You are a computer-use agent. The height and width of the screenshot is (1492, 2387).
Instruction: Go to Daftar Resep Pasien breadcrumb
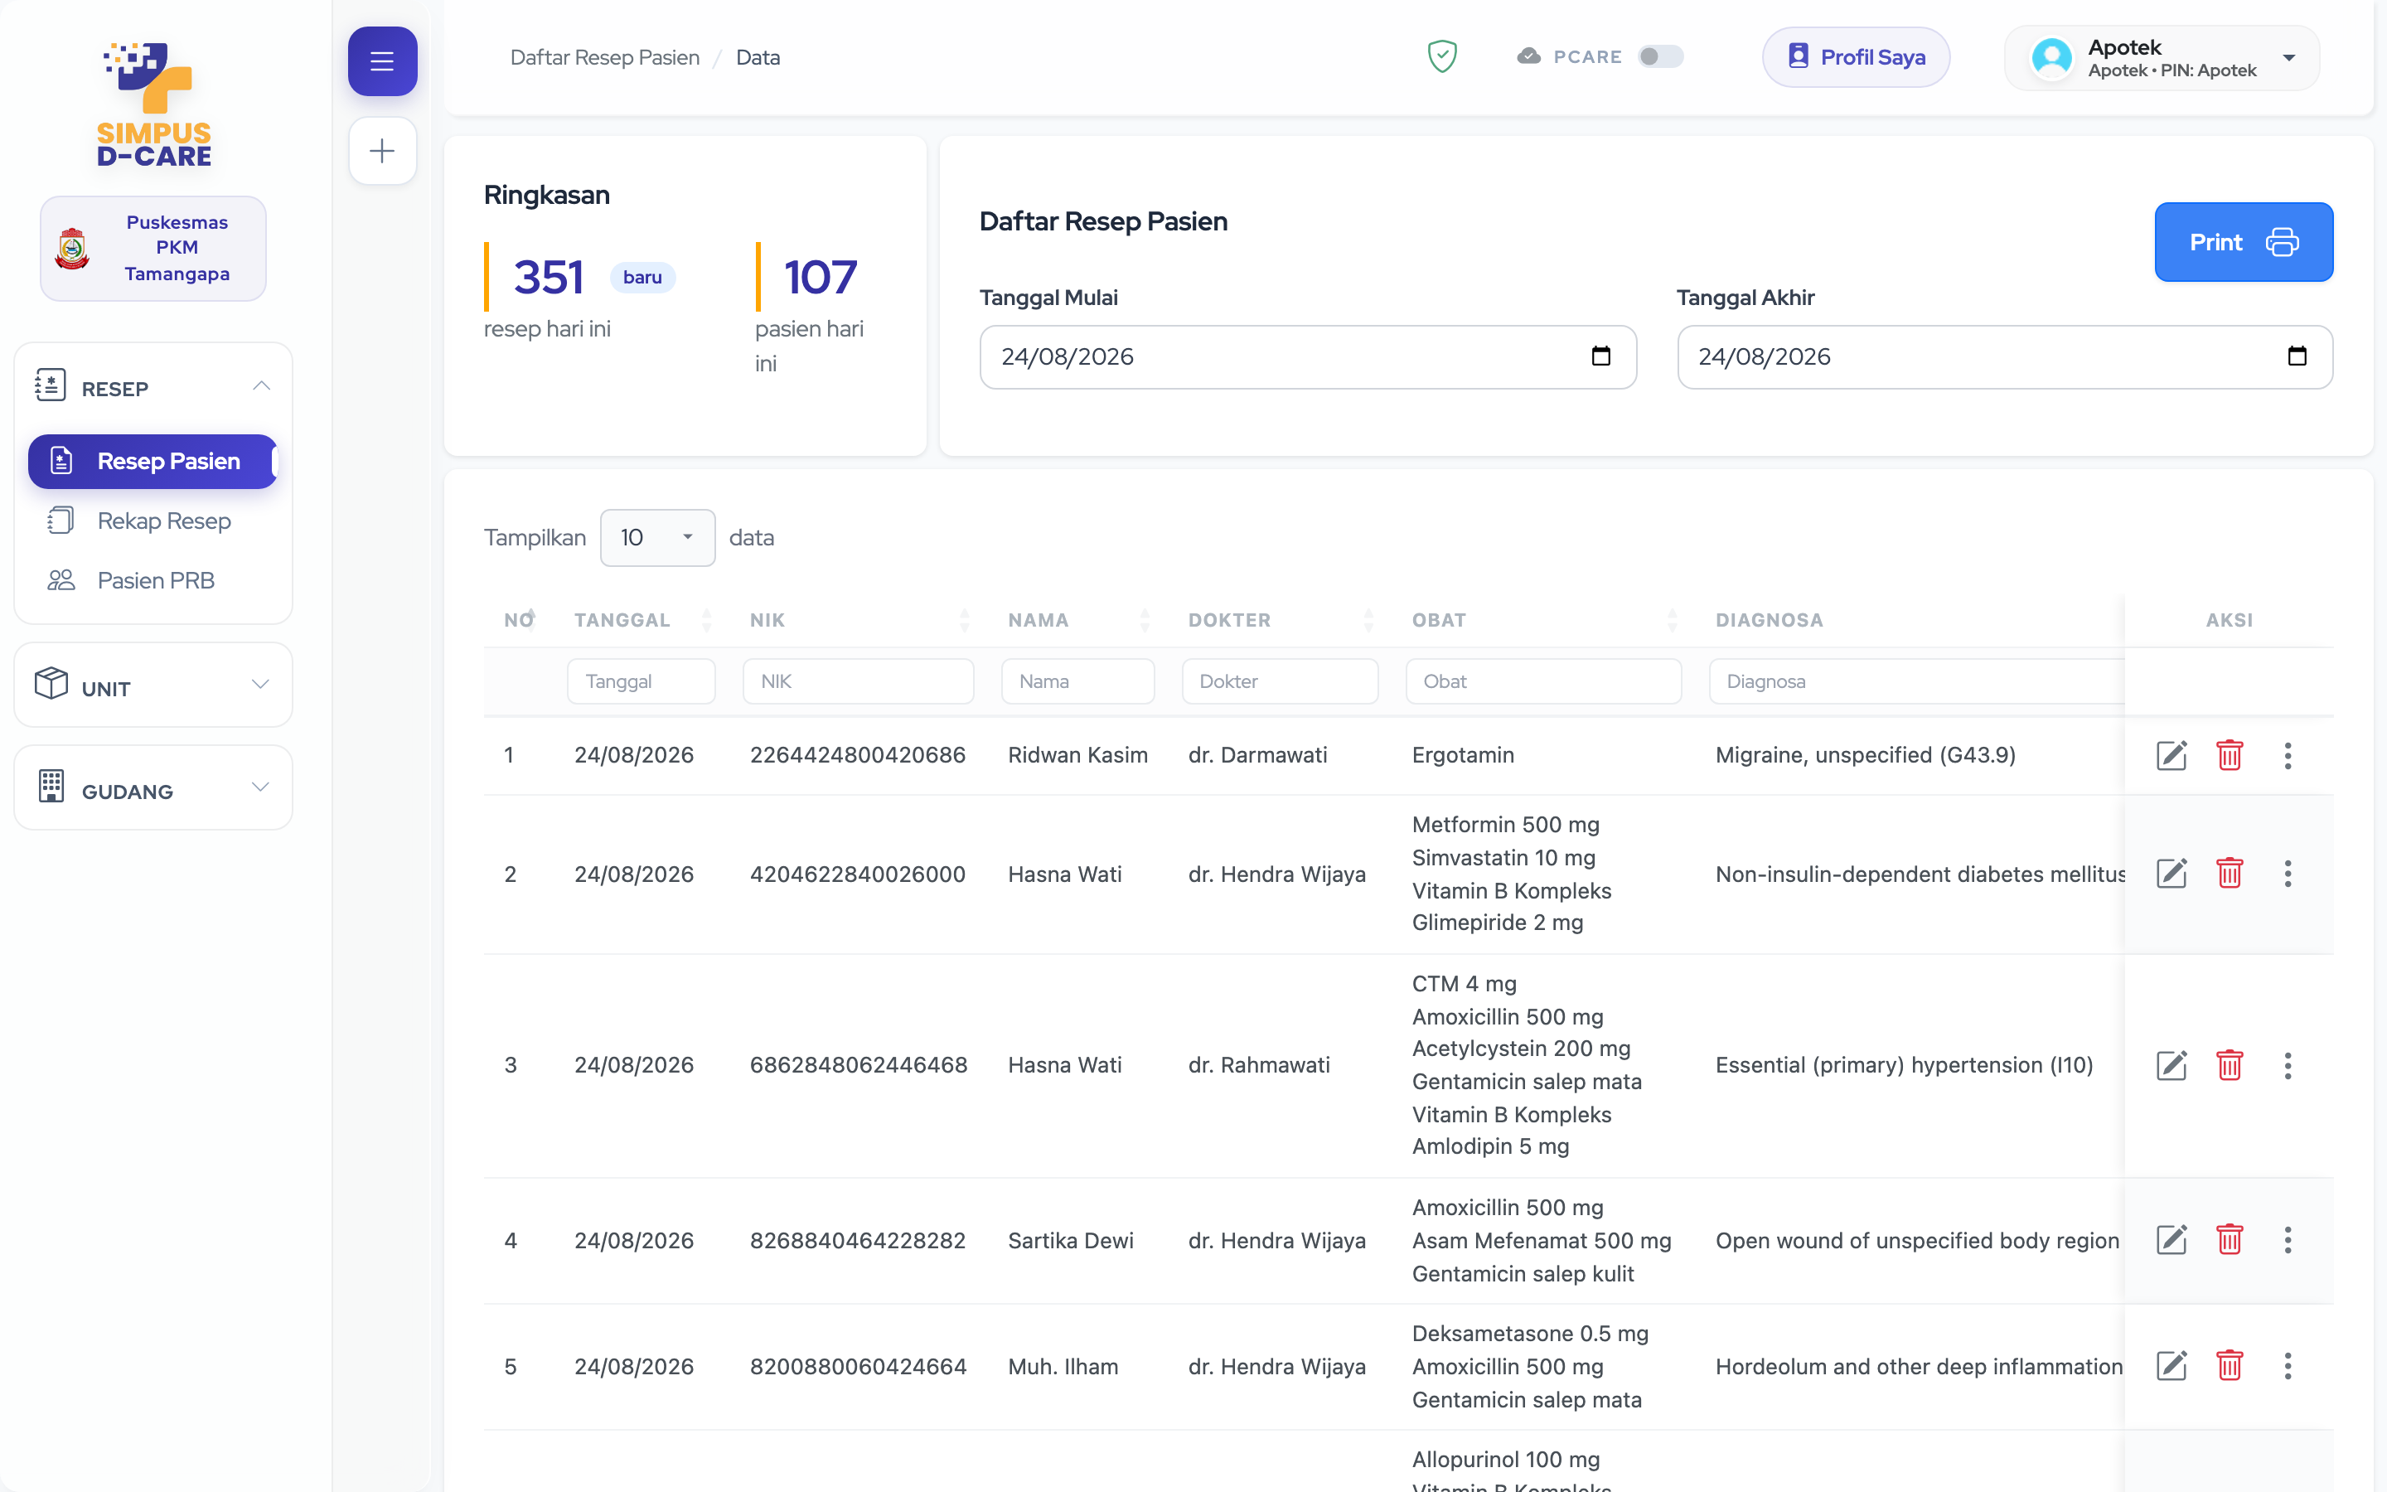coord(605,57)
